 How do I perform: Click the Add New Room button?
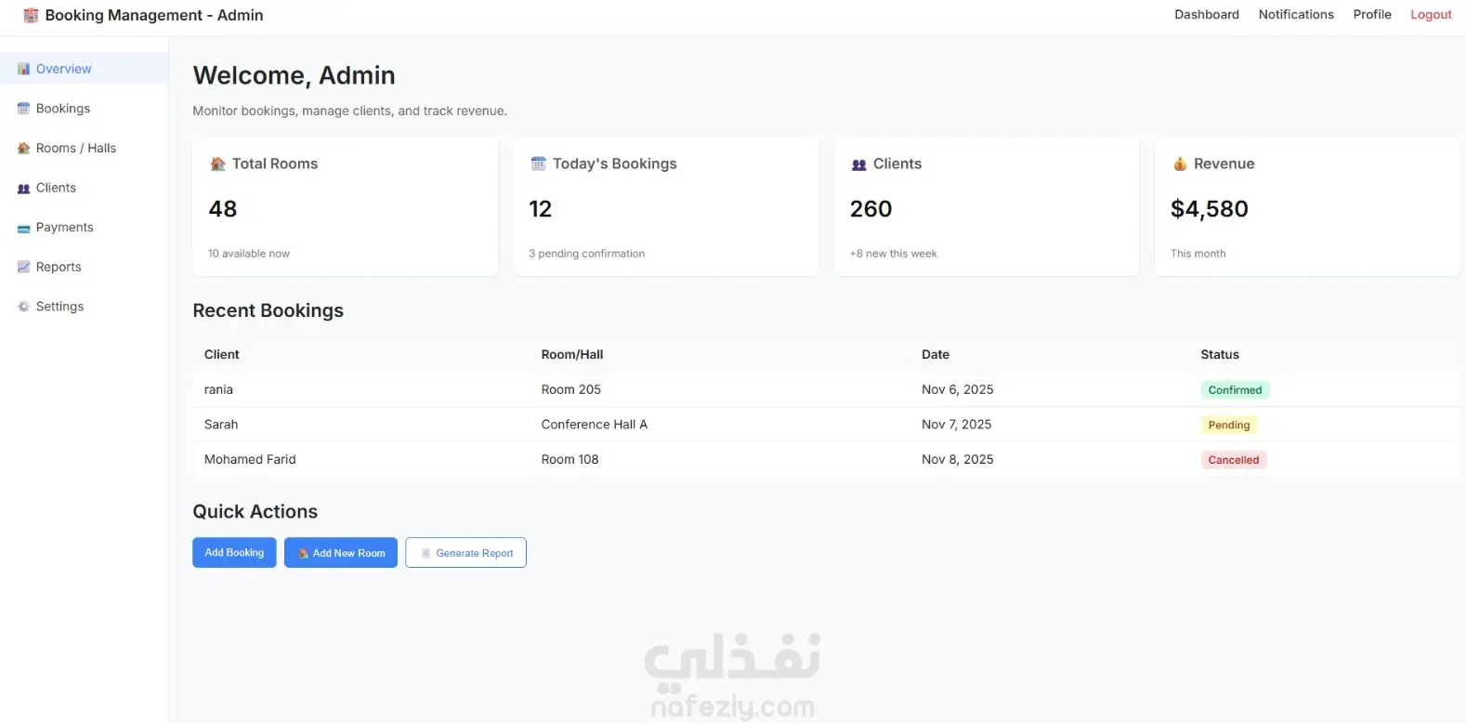click(x=341, y=553)
